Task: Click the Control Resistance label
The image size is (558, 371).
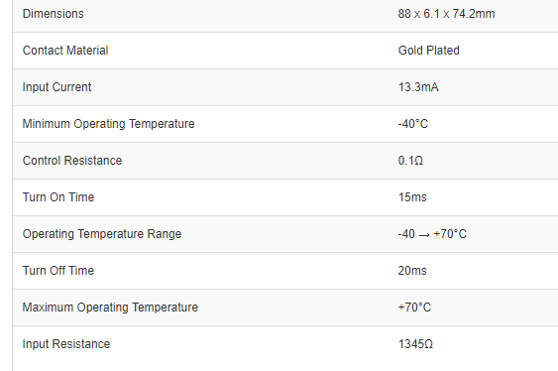Action: coord(72,161)
